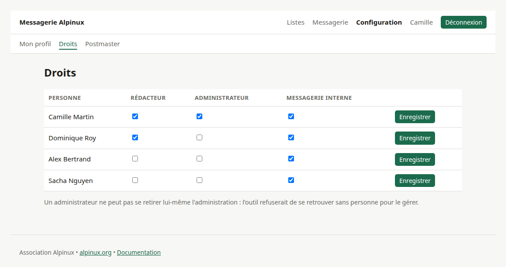Viewport: 506px width, 267px height.
Task: Check Rédacteur for Alex Bertrand
Action: click(135, 158)
